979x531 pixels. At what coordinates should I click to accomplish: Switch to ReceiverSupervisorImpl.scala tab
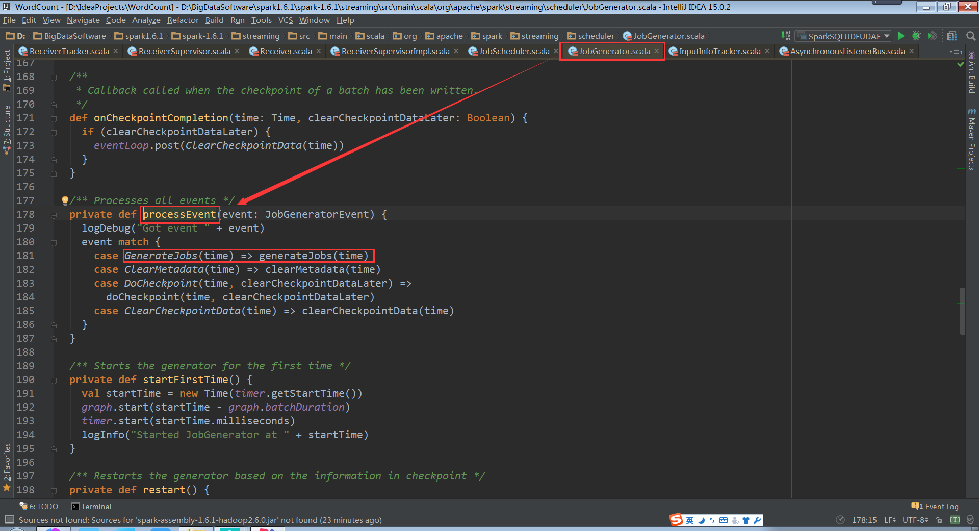[395, 52]
